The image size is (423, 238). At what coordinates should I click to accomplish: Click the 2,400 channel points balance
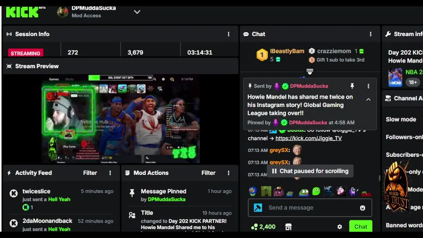click(x=263, y=227)
